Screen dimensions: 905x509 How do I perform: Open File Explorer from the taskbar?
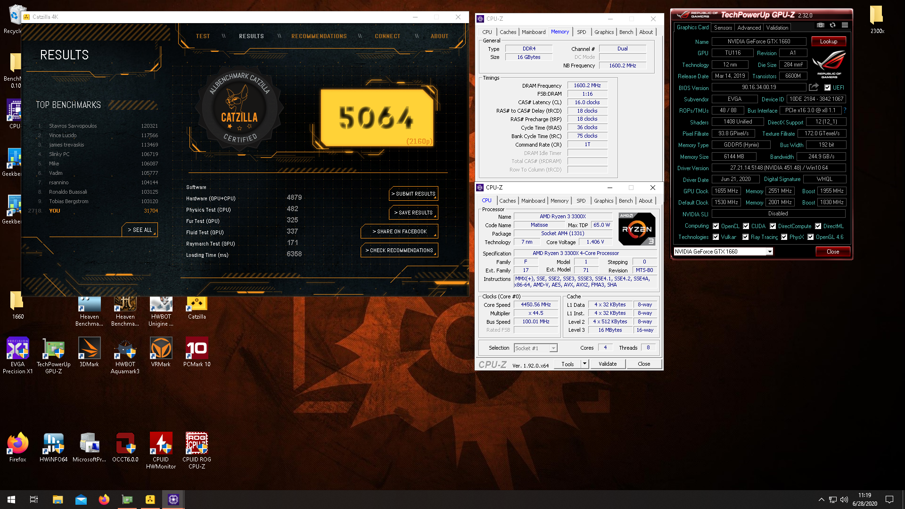pos(58,500)
